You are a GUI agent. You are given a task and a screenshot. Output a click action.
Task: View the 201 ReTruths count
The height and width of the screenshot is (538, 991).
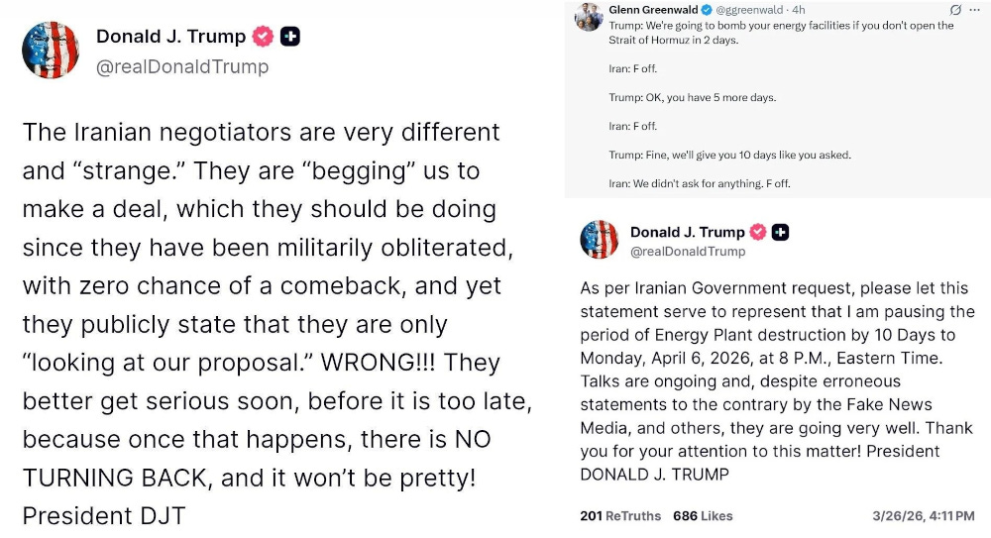pyautogui.click(x=620, y=516)
